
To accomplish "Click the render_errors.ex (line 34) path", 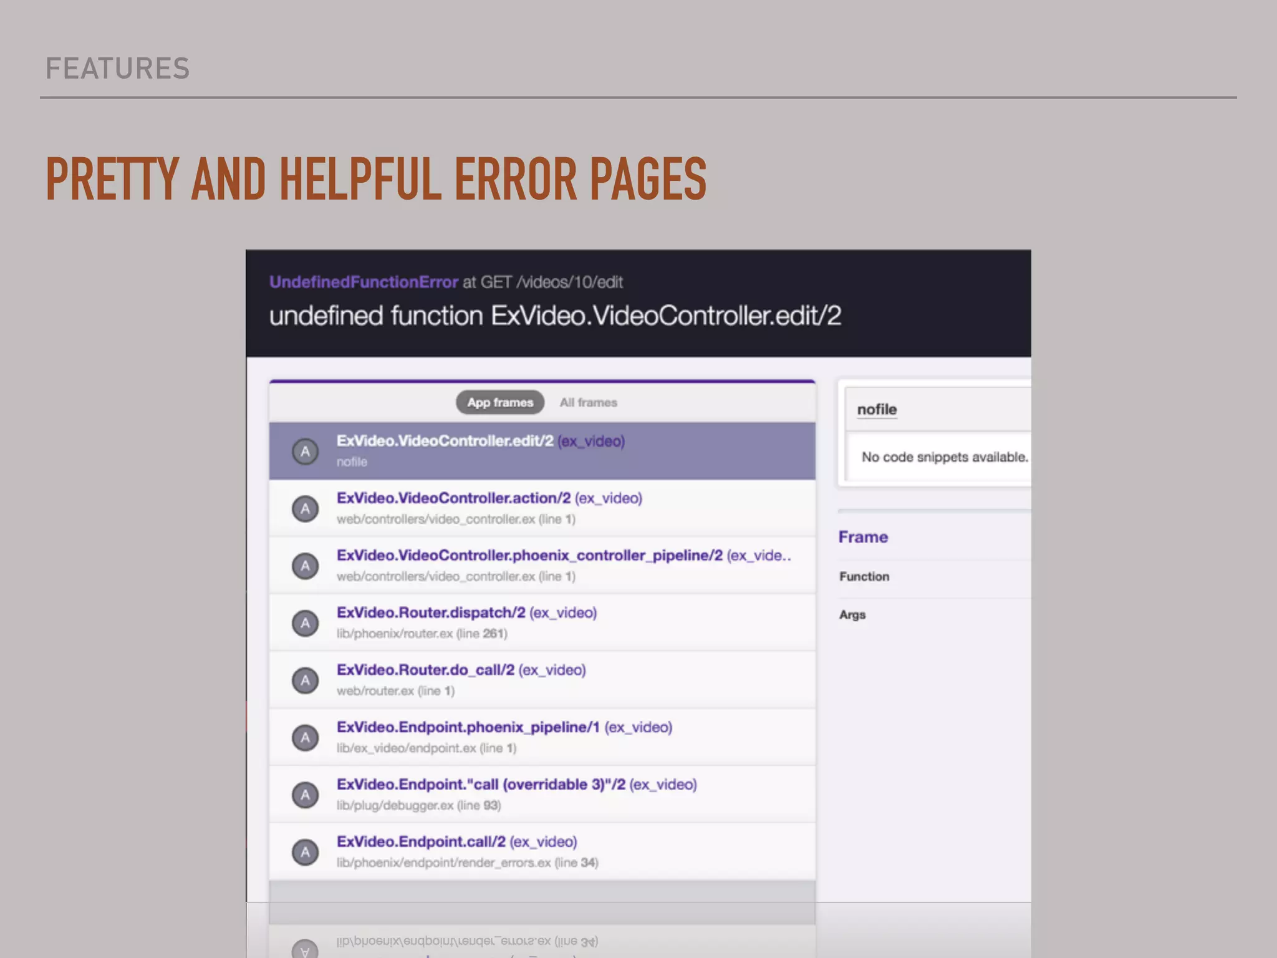I will tap(468, 863).
